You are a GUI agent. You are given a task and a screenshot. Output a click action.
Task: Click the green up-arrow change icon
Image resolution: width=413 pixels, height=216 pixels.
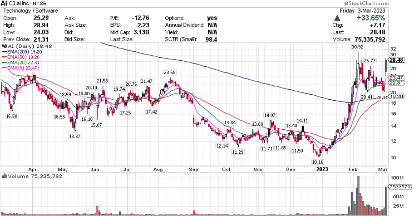click(337, 18)
